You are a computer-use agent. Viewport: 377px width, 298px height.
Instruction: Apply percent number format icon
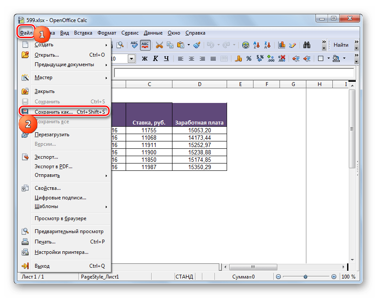249,58
